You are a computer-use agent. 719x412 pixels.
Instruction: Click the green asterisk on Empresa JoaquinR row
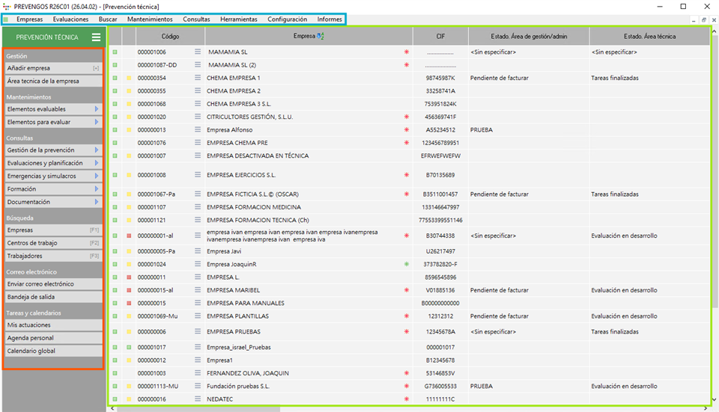[x=407, y=264]
